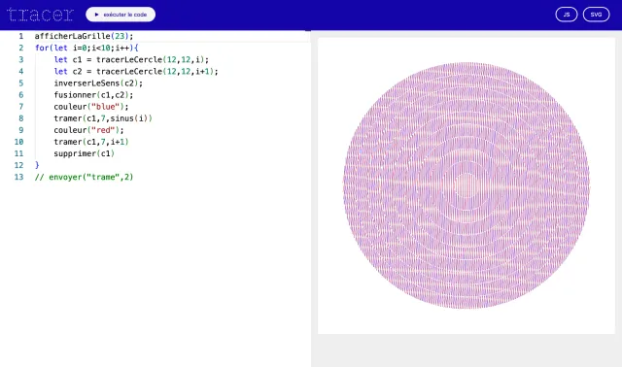Click line let c2 = tracerLeCercle(12,12,i+1);
Screen dimensions: 622x367
[x=136, y=71]
